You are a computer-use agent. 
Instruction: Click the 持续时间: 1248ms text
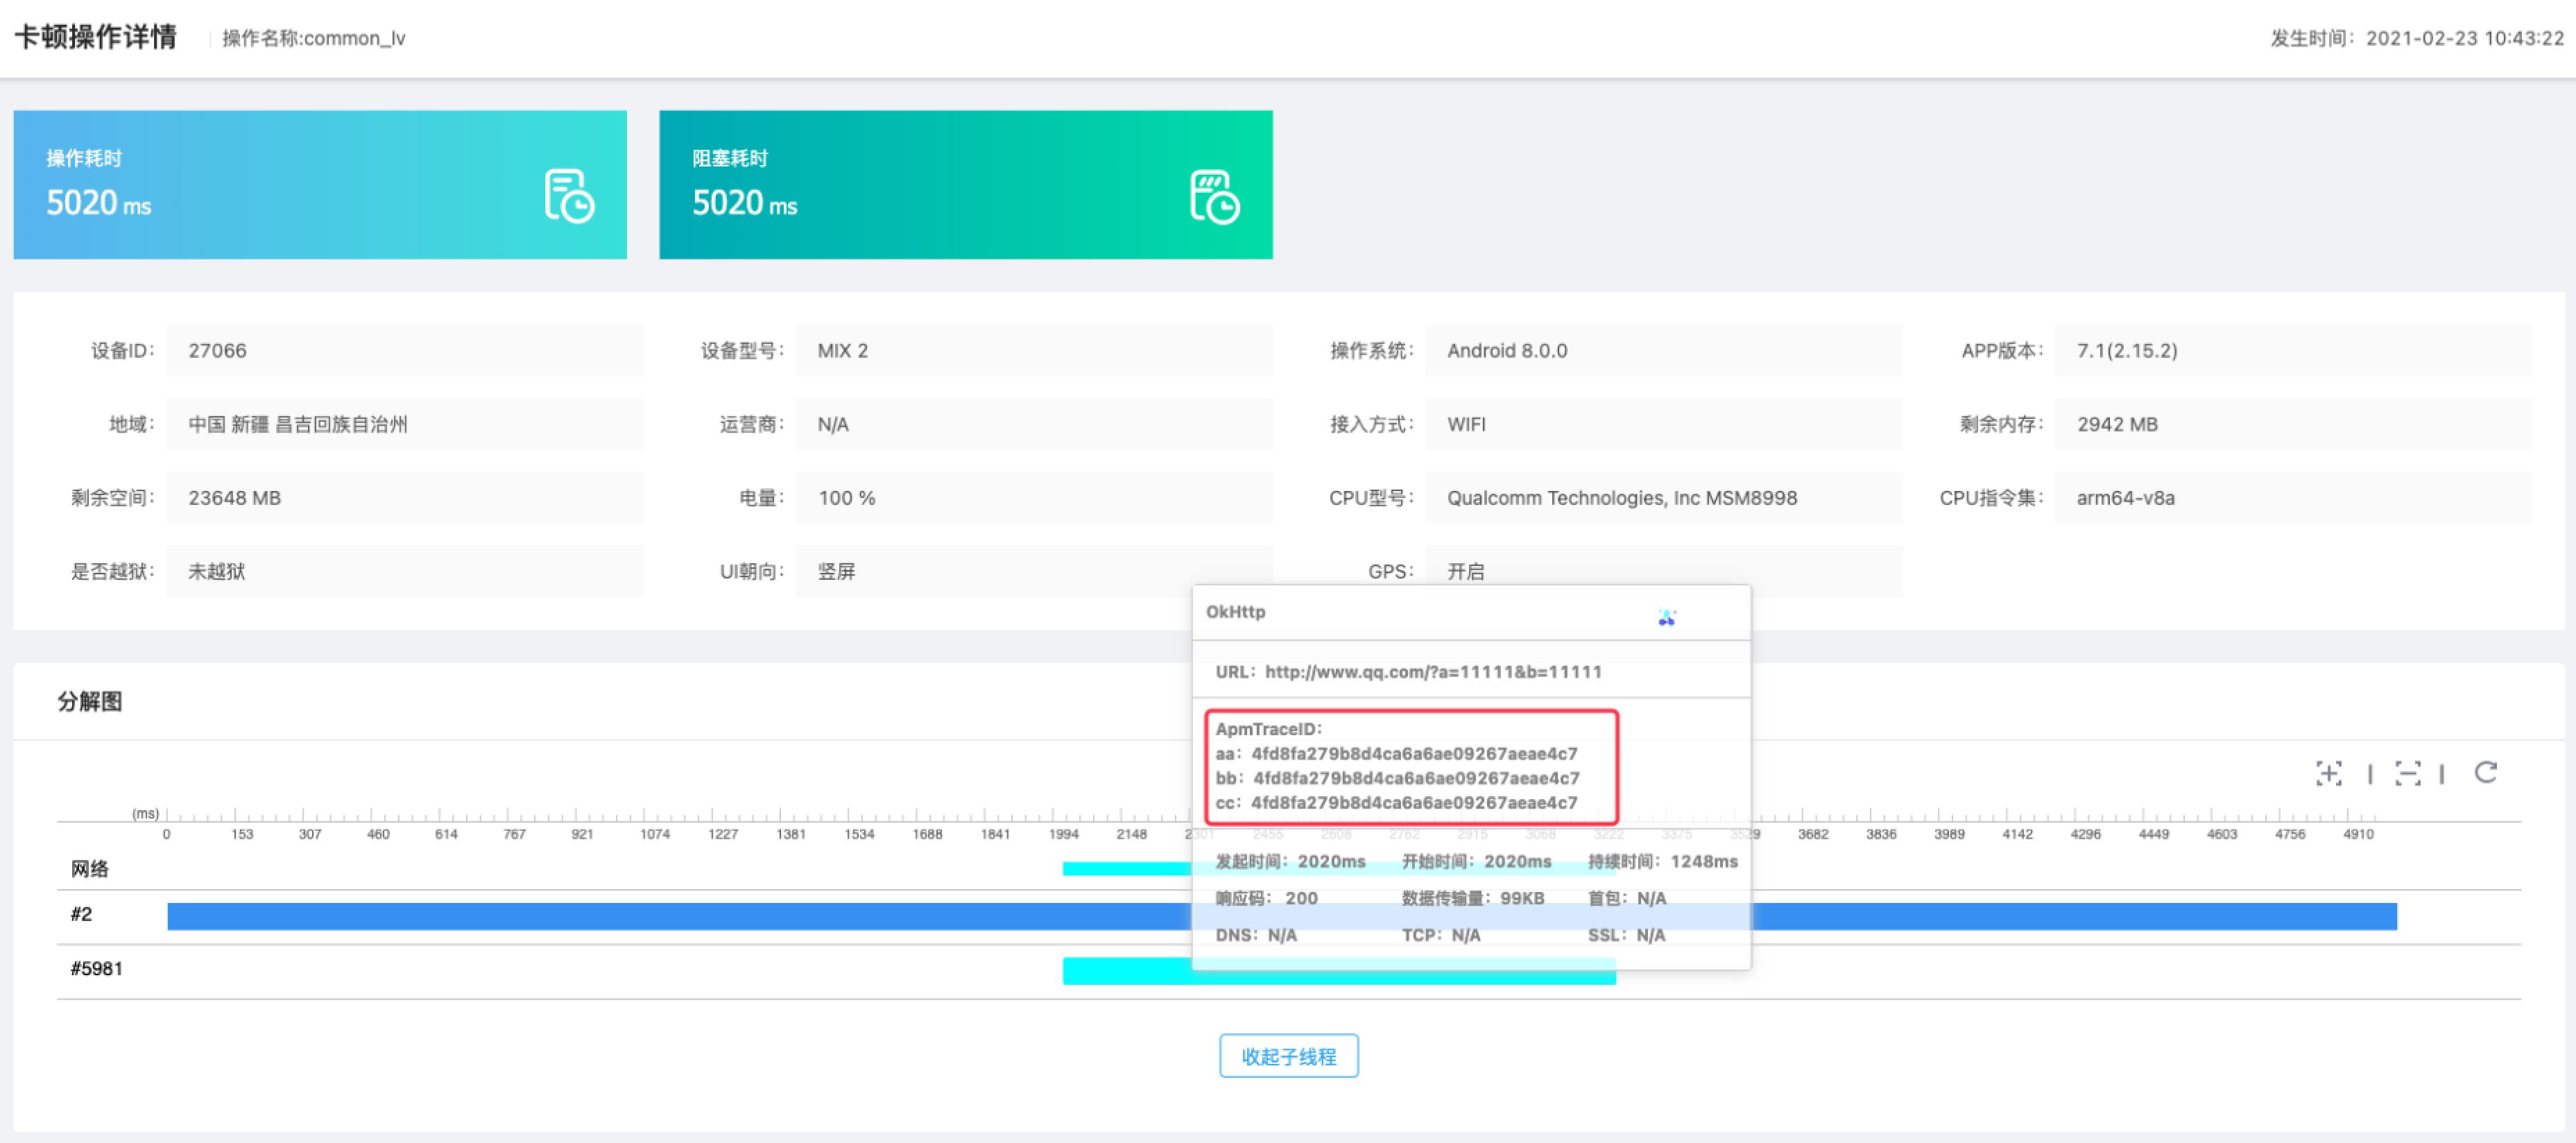(1663, 862)
